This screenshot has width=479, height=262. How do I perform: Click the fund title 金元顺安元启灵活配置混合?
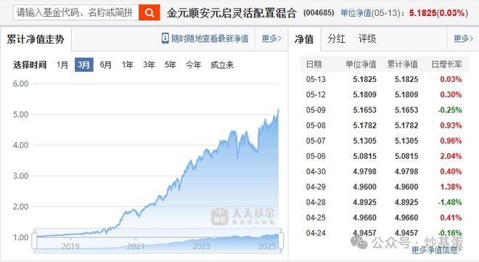tap(232, 13)
